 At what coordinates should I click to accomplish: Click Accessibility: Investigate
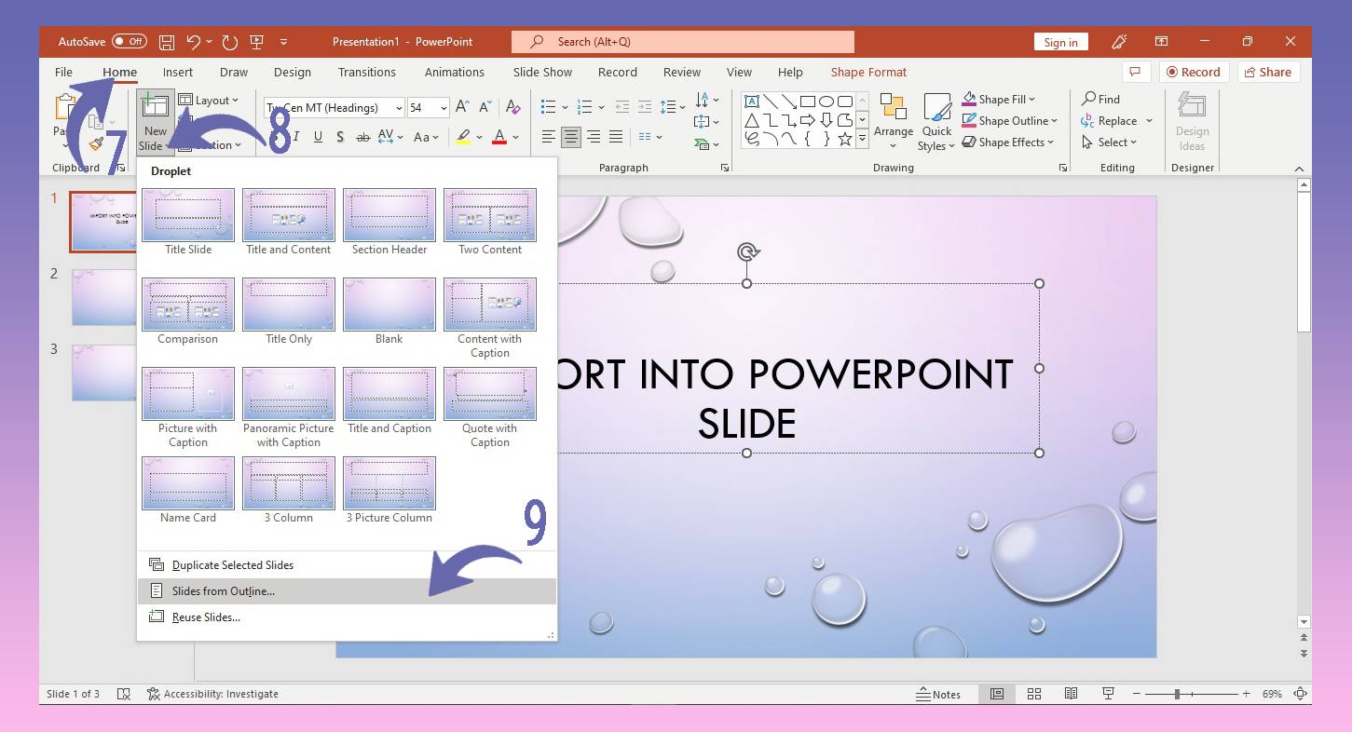(213, 694)
